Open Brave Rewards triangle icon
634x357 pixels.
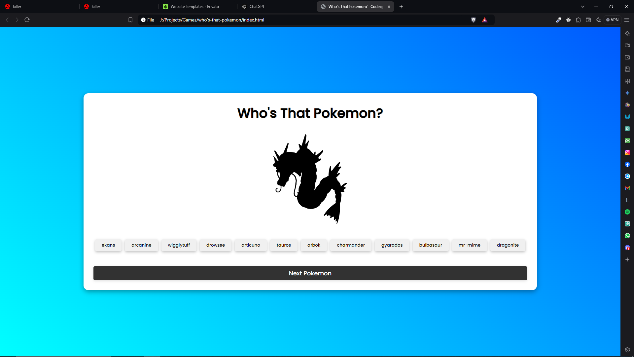click(x=484, y=20)
